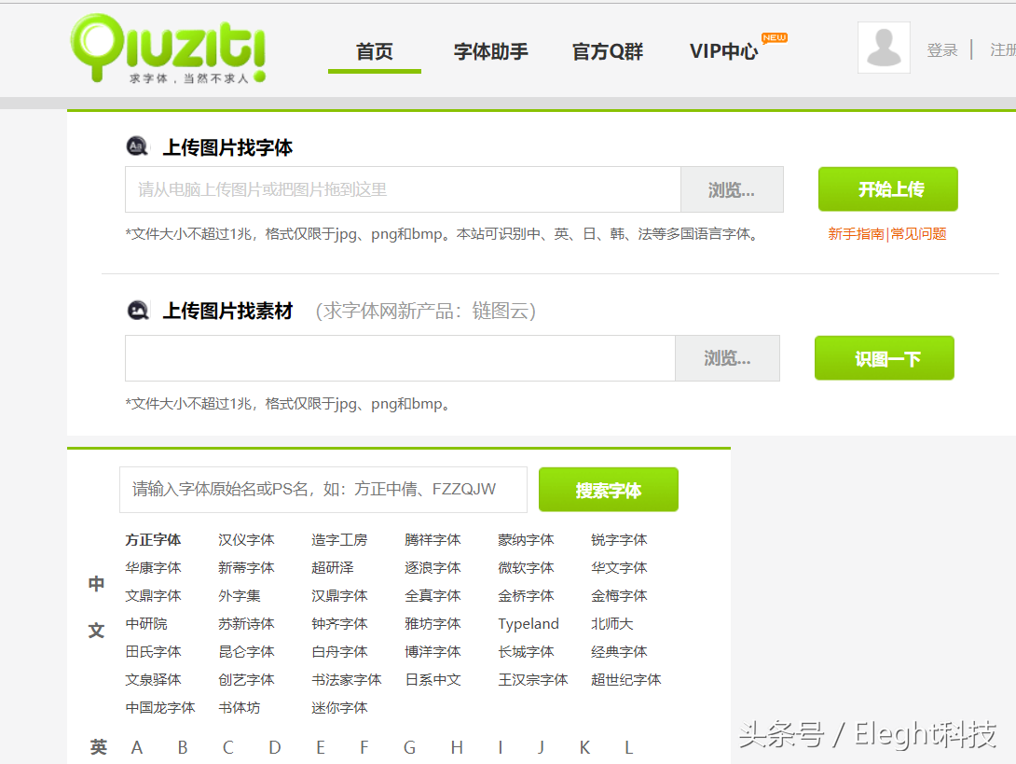Image resolution: width=1016 pixels, height=764 pixels.
Task: View 田氏字体 fonts
Action: tap(153, 651)
